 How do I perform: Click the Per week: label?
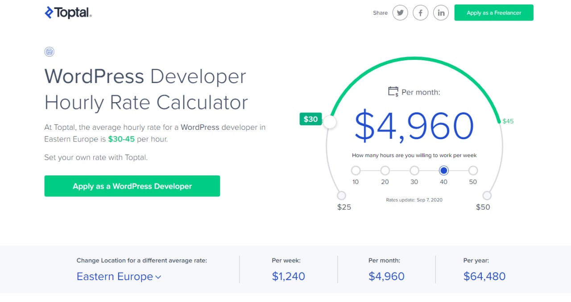286,260
